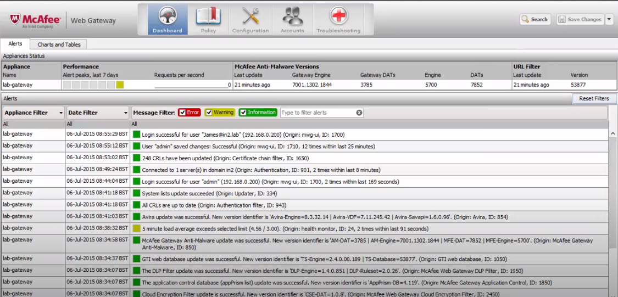Click green icon of 248 CRLs updated alert
The image size is (618, 297).
point(136,158)
